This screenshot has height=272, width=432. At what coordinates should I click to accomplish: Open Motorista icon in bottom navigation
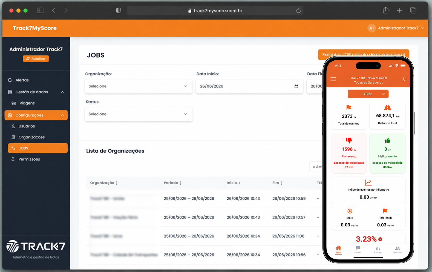[x=398, y=250]
